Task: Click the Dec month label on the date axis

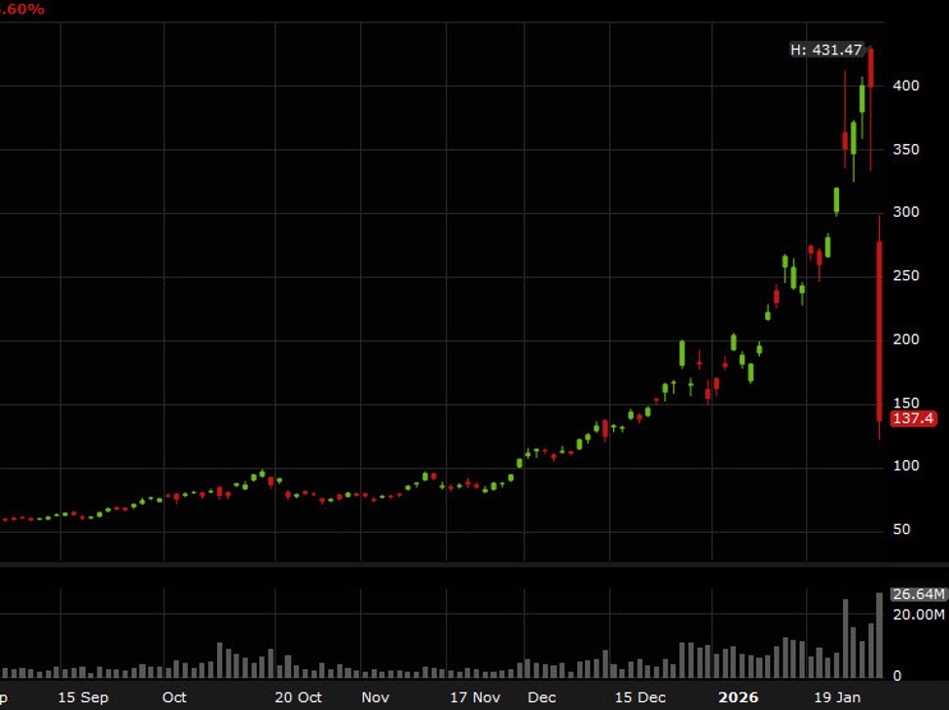Action: (541, 697)
